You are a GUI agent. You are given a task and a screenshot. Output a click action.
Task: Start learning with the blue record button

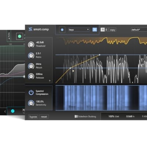pos(62,30)
